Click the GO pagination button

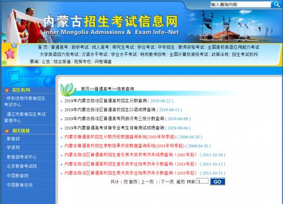click(217, 181)
